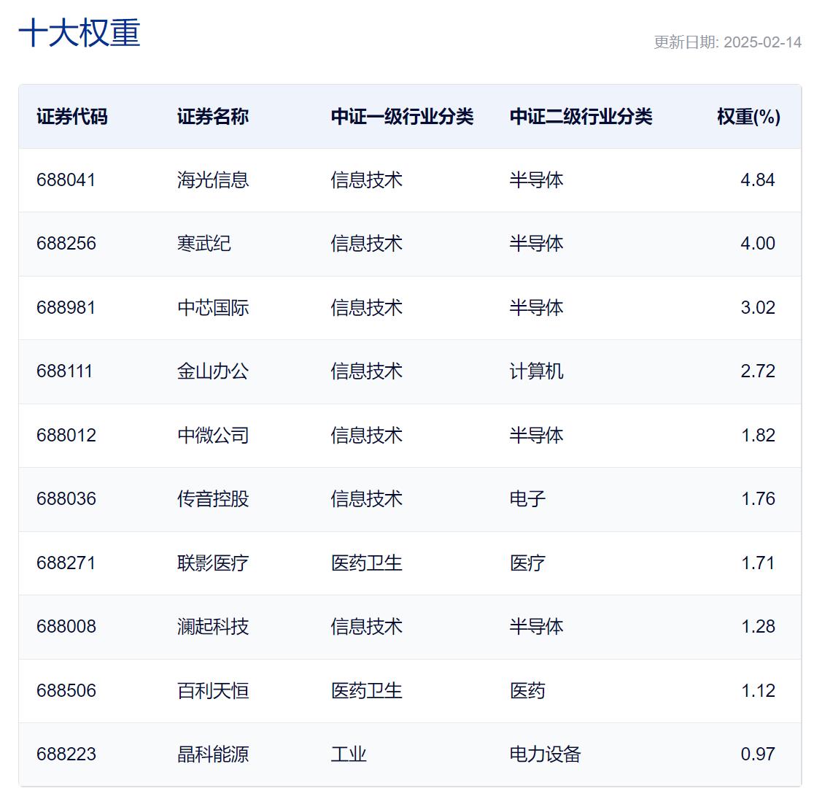Click weight value 3.02
The image size is (814, 799).
[x=758, y=307]
